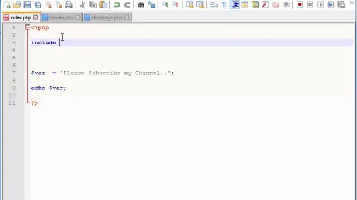
Task: Click line number 5 in the margin
Action: pos(13,58)
